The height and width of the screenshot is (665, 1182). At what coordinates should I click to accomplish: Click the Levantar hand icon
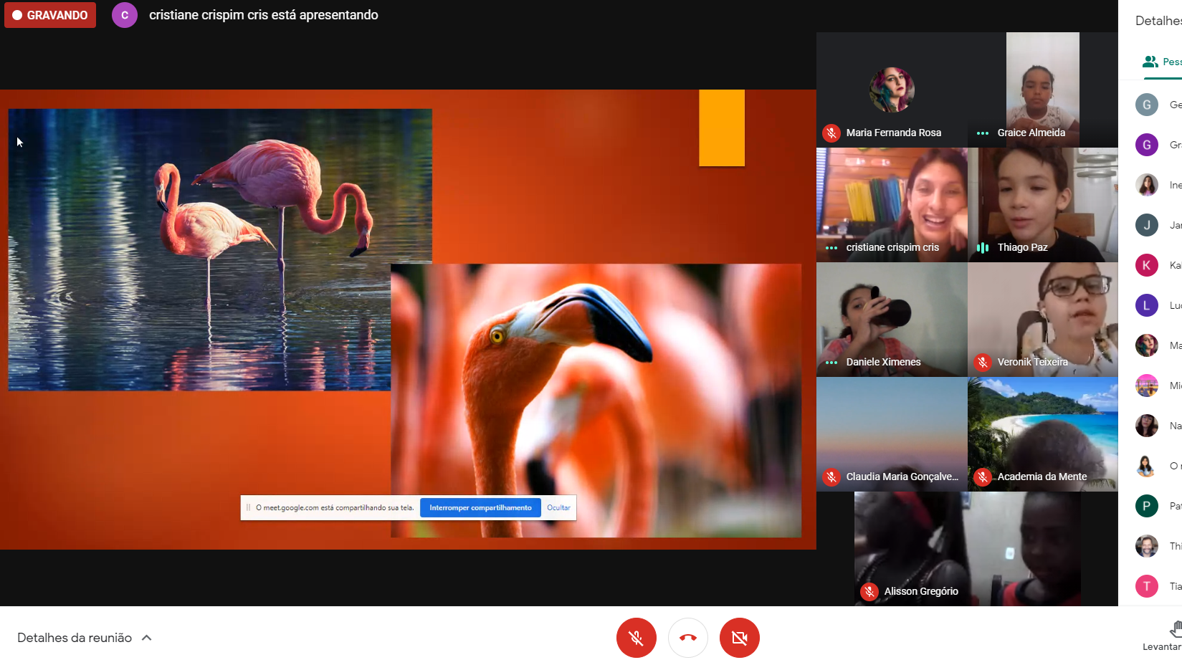tap(1174, 629)
